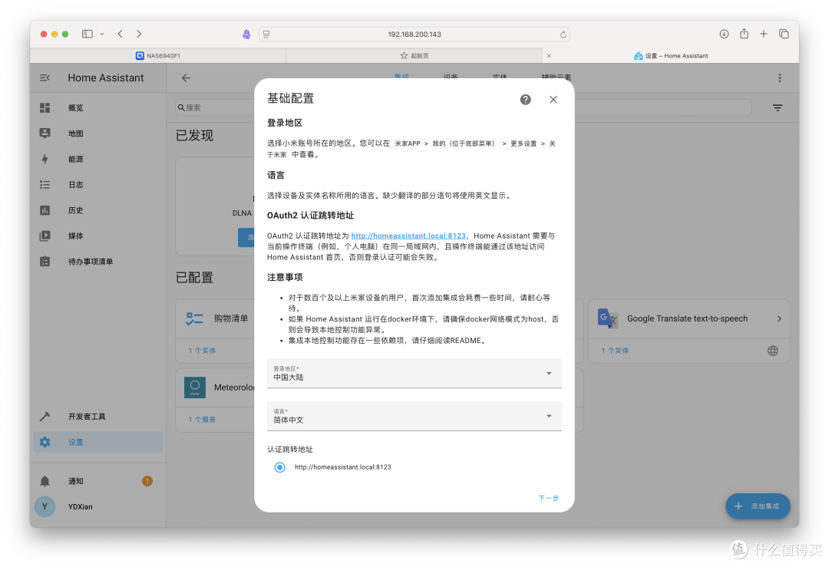Viewport: 829px width, 567px height.
Task: Click 1 个实体 under 购物清单
Action: [202, 351]
